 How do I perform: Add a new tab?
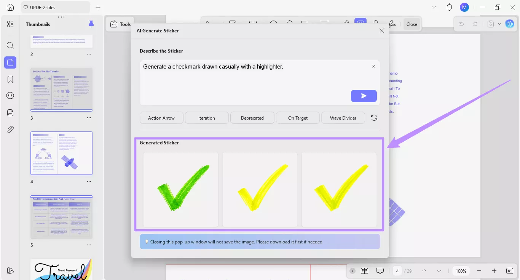pos(98,7)
